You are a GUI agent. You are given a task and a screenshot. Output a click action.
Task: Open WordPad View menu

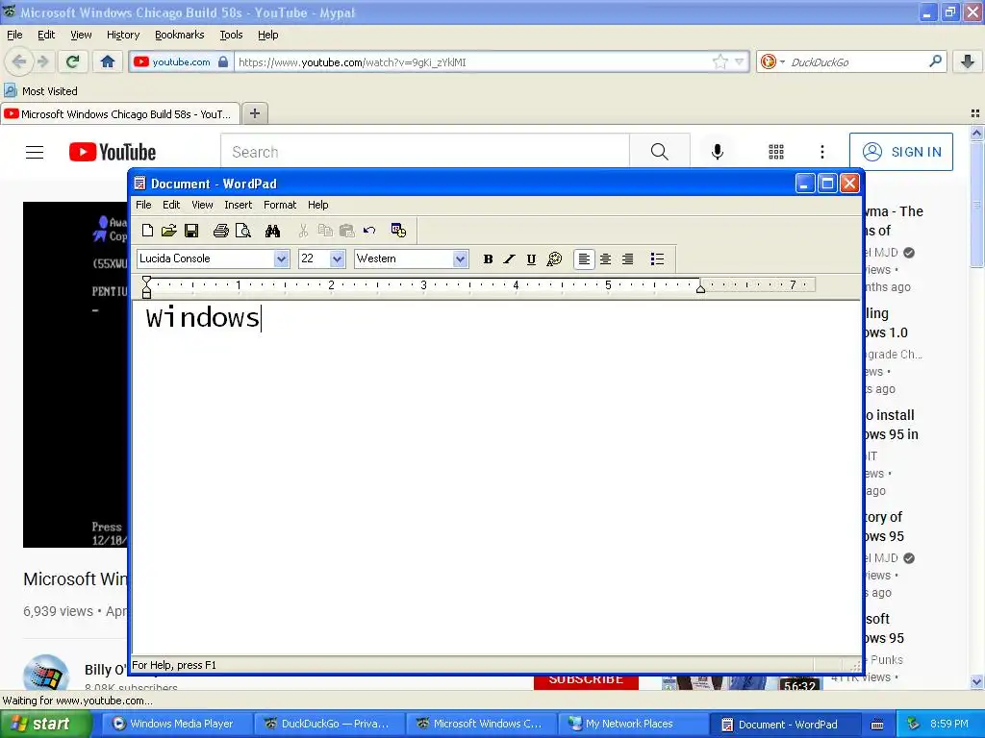(x=202, y=205)
